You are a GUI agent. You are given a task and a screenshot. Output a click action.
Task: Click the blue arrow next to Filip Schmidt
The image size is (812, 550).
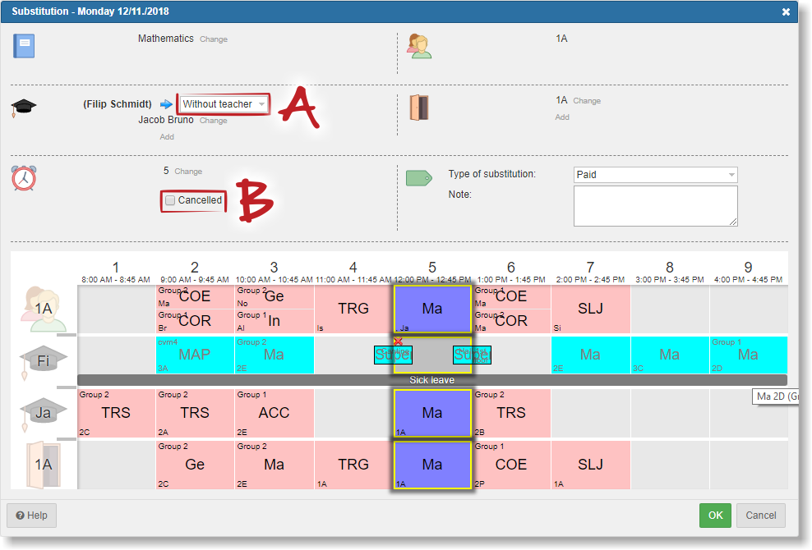click(x=166, y=104)
